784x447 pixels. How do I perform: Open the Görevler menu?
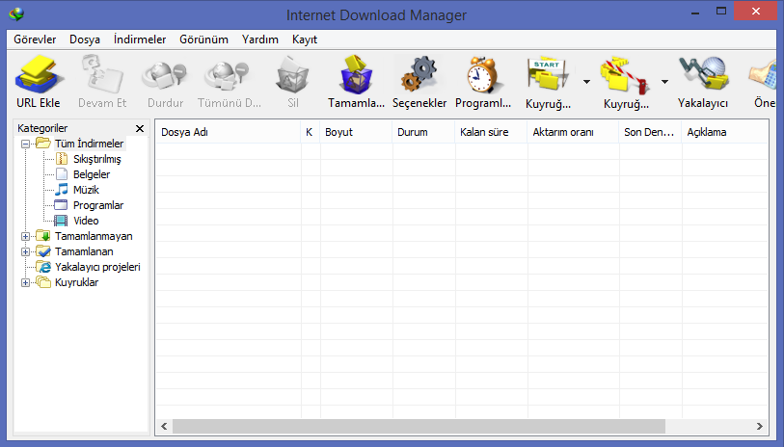pos(35,39)
